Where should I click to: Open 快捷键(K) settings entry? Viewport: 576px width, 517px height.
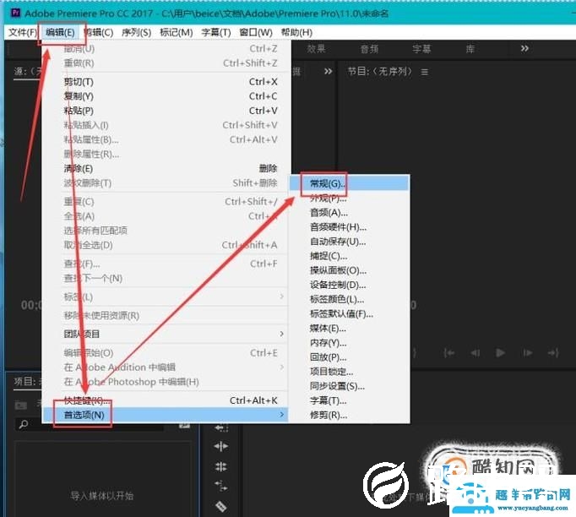166,400
